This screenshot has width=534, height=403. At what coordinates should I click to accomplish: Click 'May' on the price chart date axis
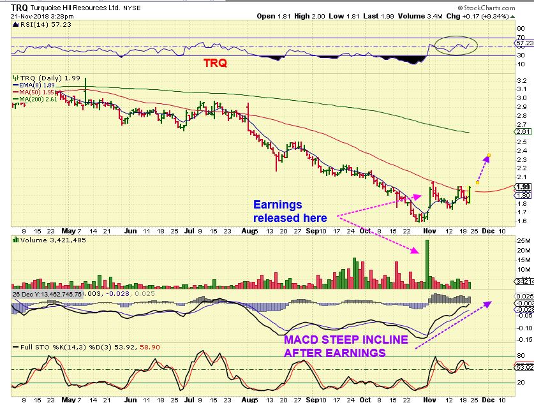[x=68, y=231]
